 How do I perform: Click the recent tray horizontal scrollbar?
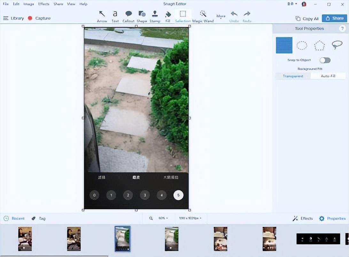[54, 256]
